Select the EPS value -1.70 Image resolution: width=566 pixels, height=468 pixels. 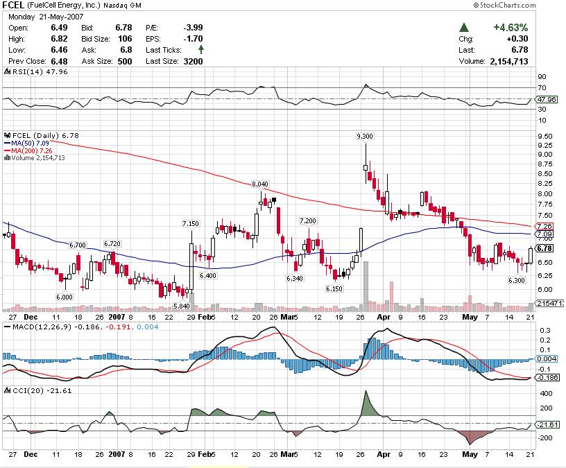(x=193, y=39)
